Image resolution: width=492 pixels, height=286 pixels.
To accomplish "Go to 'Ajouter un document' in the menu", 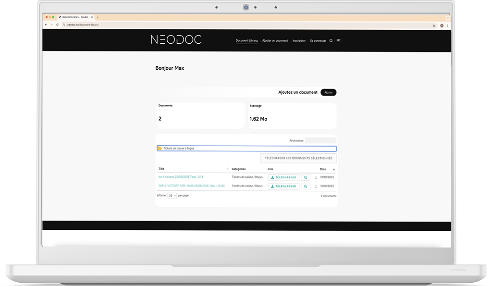I will [275, 41].
